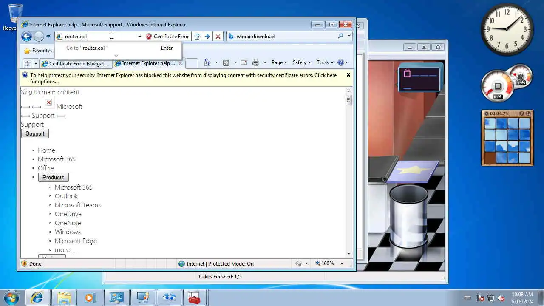The height and width of the screenshot is (306, 544).
Task: Show the picture puzzle hint icon
Action: tap(522, 113)
